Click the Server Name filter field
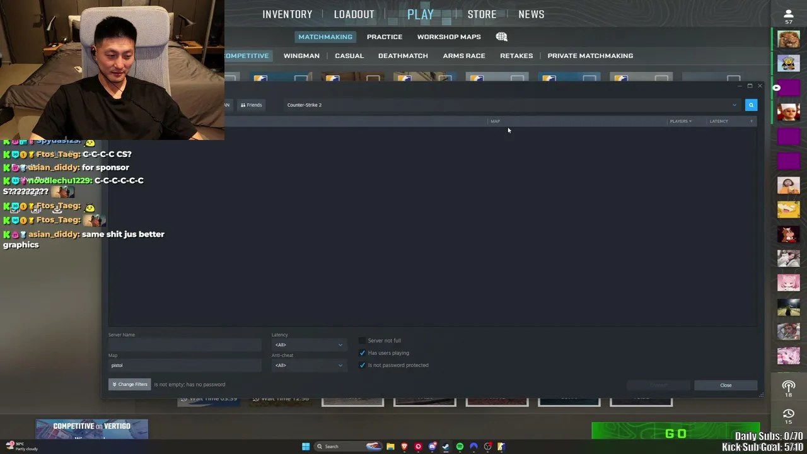807x454 pixels. [185, 345]
